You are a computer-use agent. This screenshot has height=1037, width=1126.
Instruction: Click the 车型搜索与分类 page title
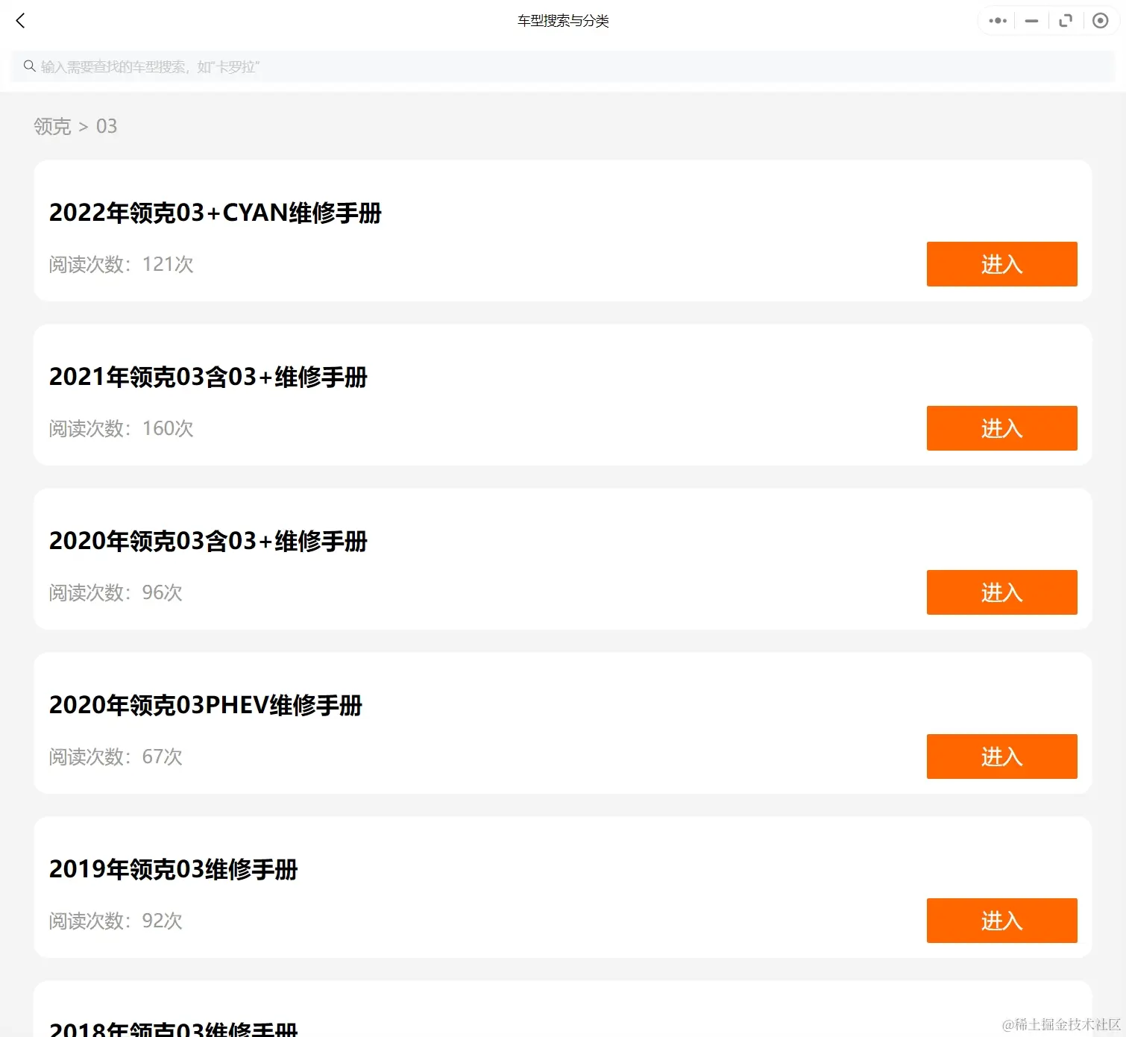pos(562,20)
